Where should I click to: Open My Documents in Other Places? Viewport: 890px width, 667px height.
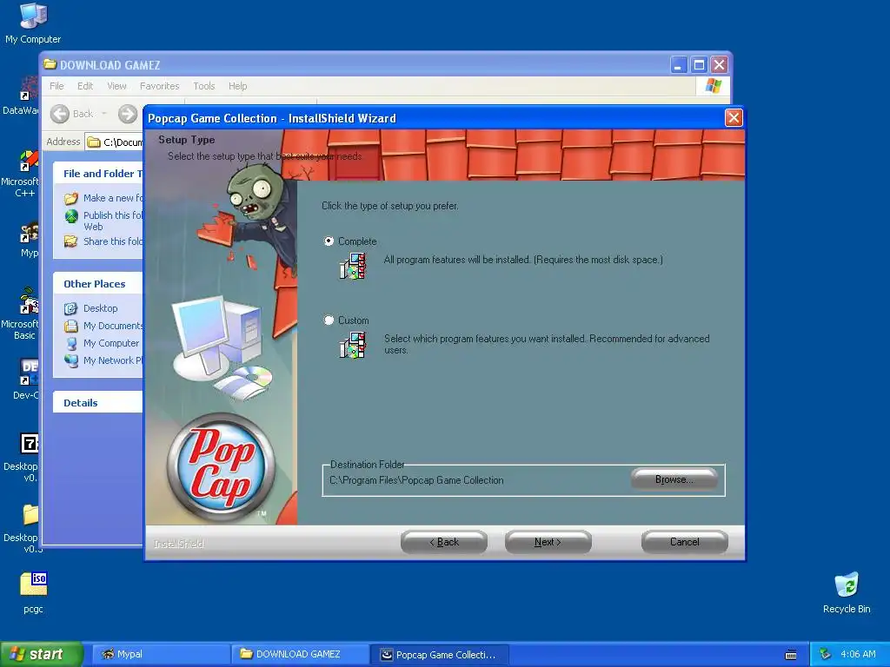click(113, 326)
